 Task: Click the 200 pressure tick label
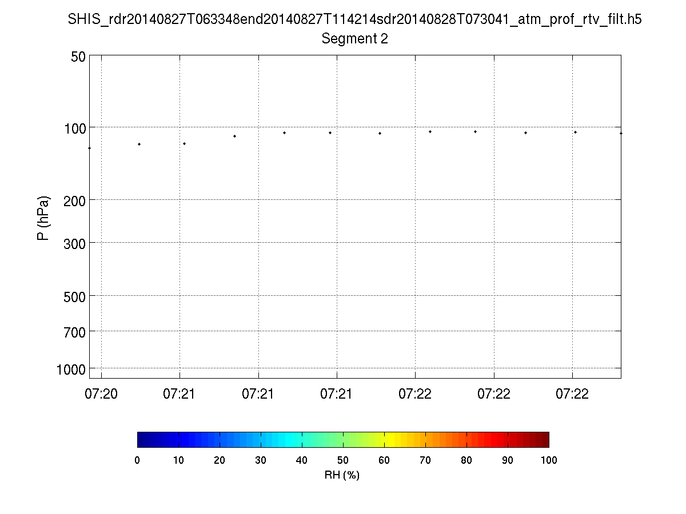click(75, 200)
